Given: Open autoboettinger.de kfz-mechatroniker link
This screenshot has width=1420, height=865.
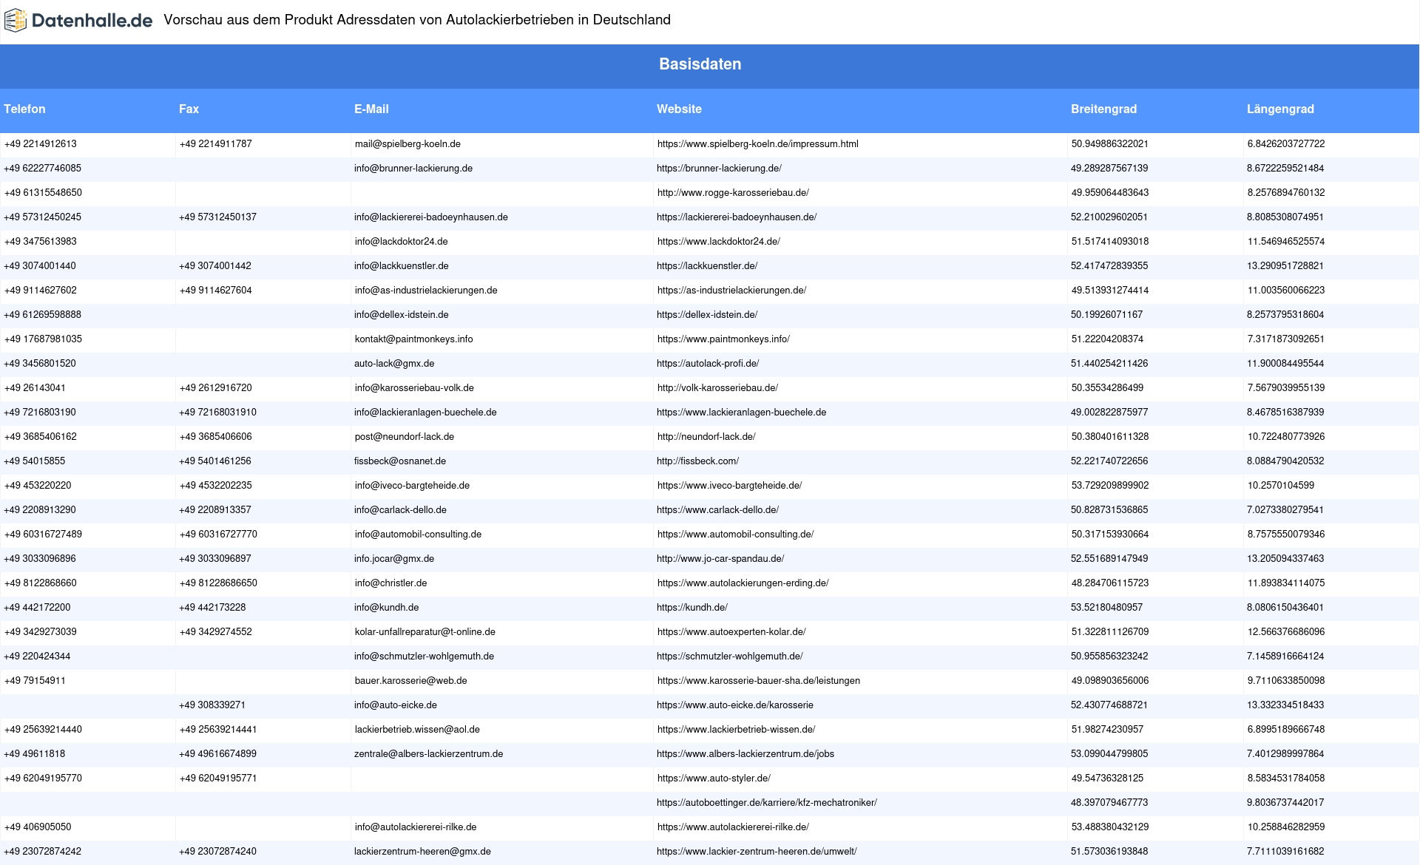Looking at the screenshot, I should coord(767,803).
